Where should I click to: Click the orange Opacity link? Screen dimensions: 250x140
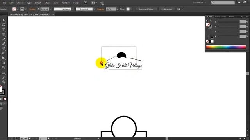[x=101, y=9]
